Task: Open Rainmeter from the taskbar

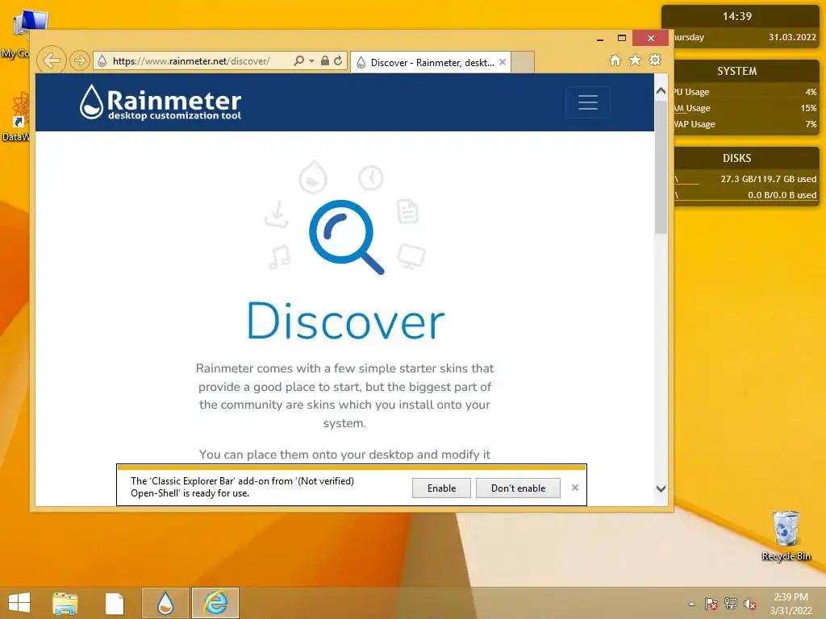Action: [x=165, y=603]
